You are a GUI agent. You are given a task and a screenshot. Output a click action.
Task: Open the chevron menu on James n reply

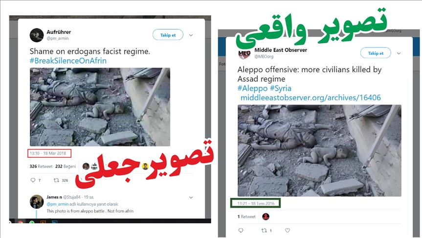(x=191, y=197)
